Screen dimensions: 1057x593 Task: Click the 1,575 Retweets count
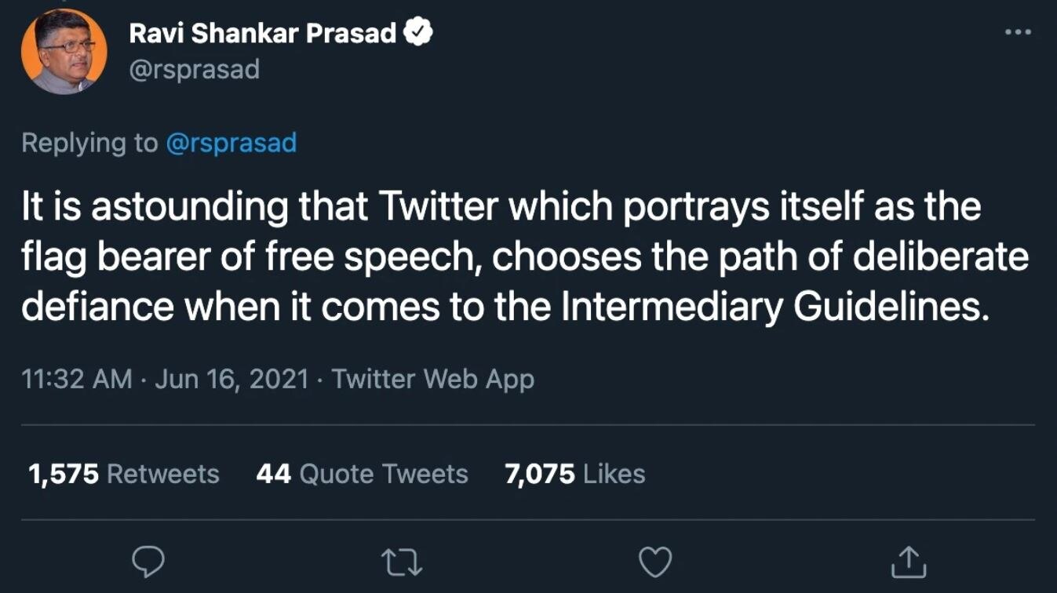tap(122, 473)
